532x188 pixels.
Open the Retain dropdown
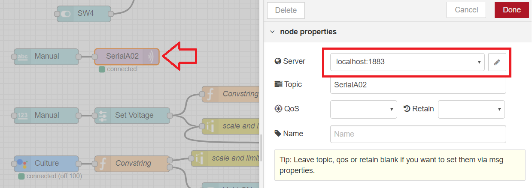[x=471, y=109]
